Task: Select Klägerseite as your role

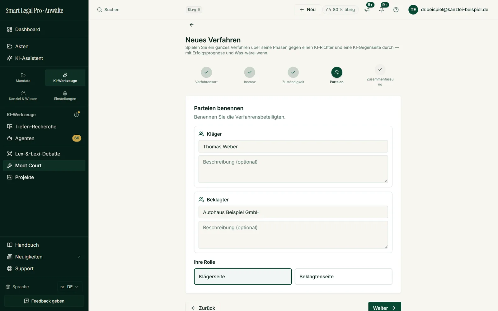Action: pyautogui.click(x=243, y=276)
